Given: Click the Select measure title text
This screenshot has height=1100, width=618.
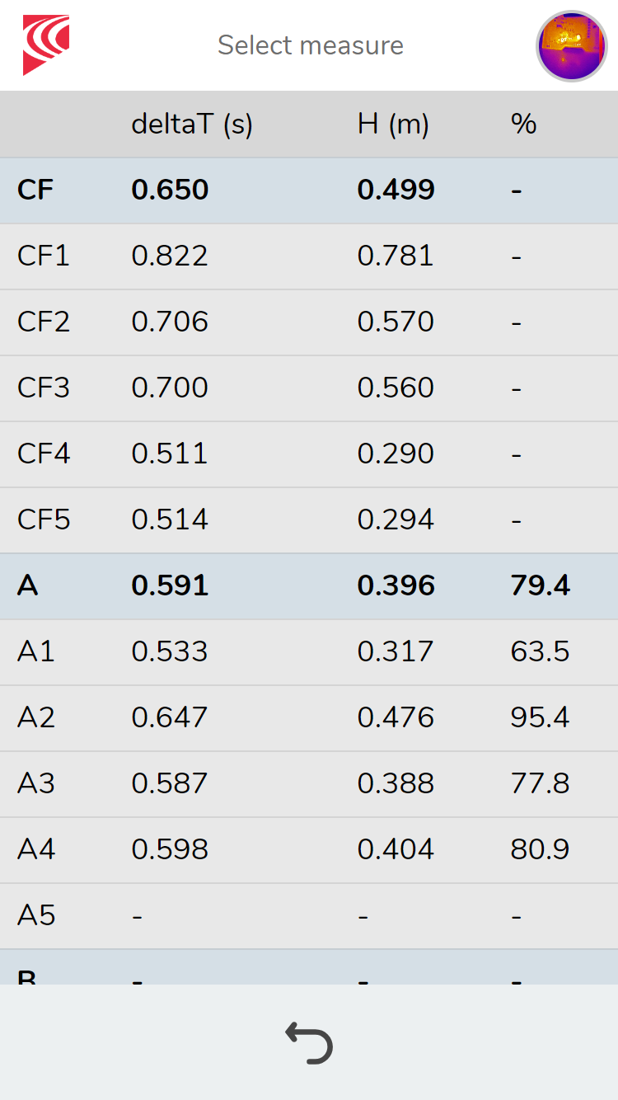Looking at the screenshot, I should click(x=311, y=45).
